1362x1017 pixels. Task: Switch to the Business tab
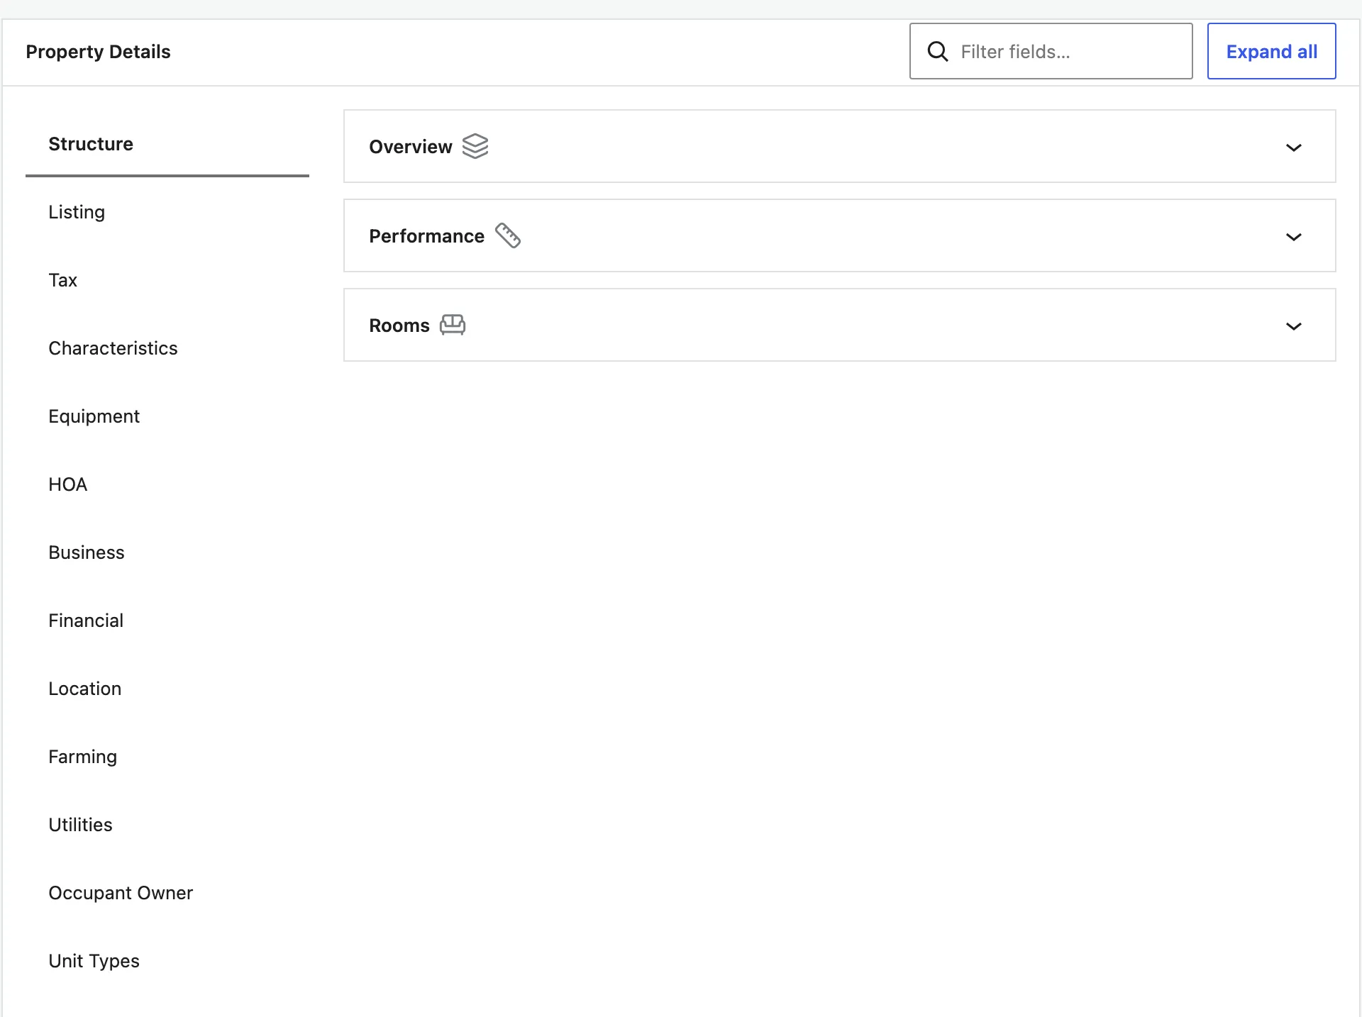167,552
